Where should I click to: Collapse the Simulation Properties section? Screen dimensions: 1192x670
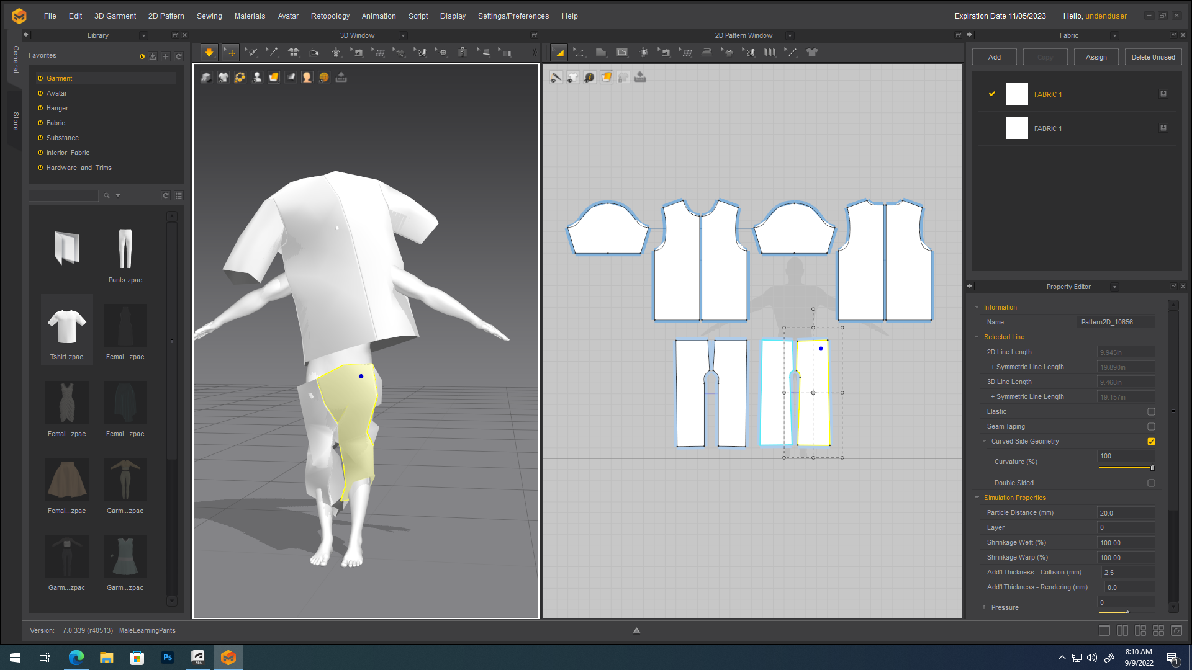pyautogui.click(x=977, y=498)
